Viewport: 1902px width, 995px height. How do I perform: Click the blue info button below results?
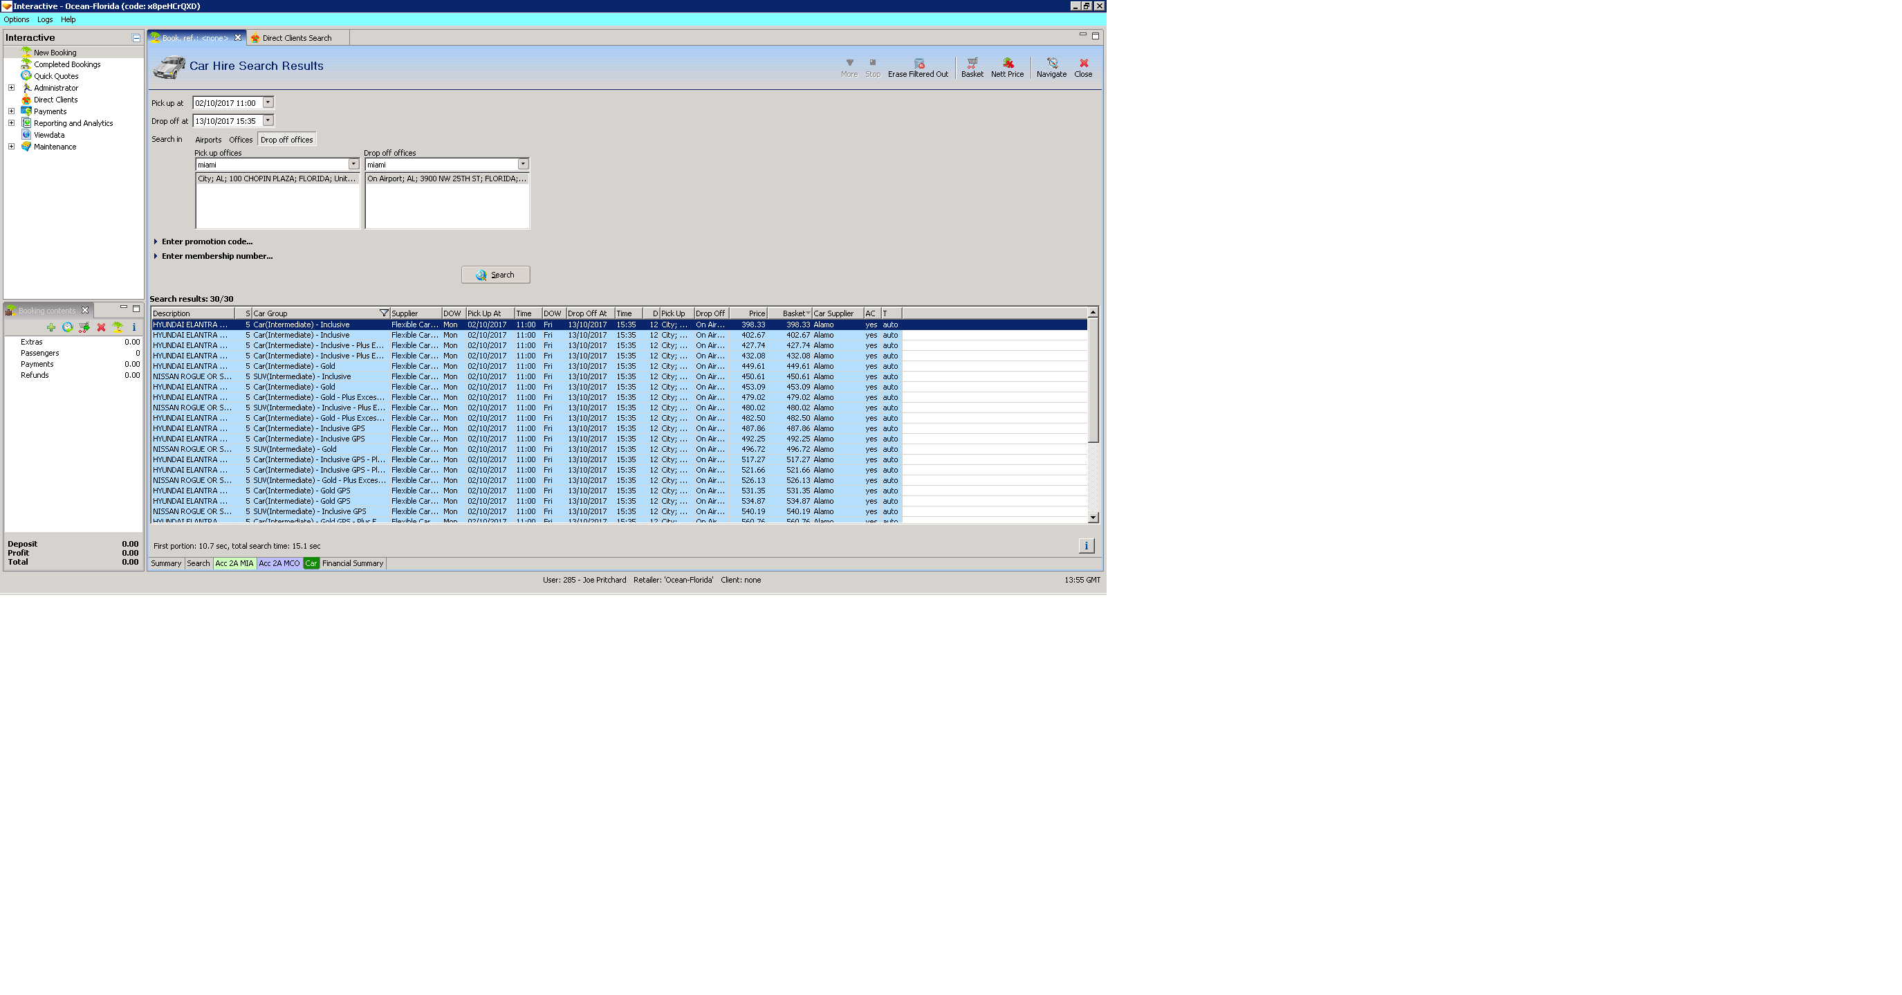[x=1085, y=546]
